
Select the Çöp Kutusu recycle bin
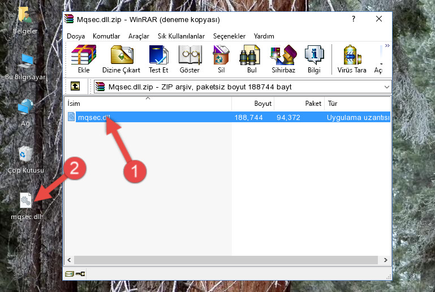click(25, 160)
